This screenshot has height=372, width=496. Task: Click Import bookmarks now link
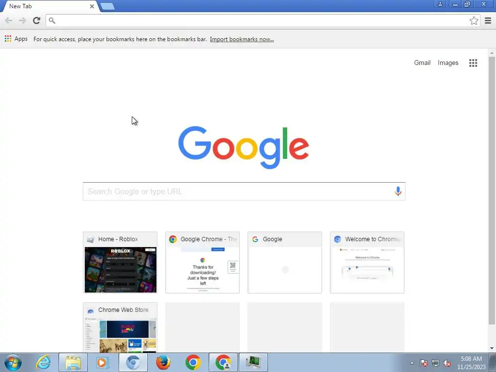(x=242, y=39)
